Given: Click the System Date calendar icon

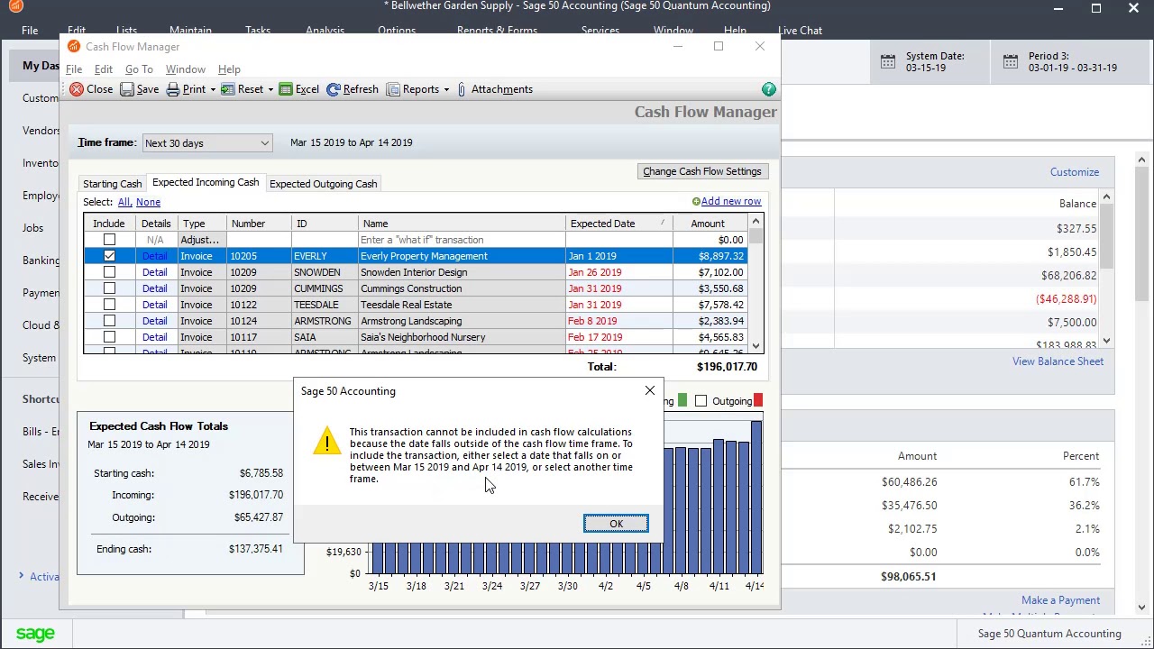Looking at the screenshot, I should (888, 62).
